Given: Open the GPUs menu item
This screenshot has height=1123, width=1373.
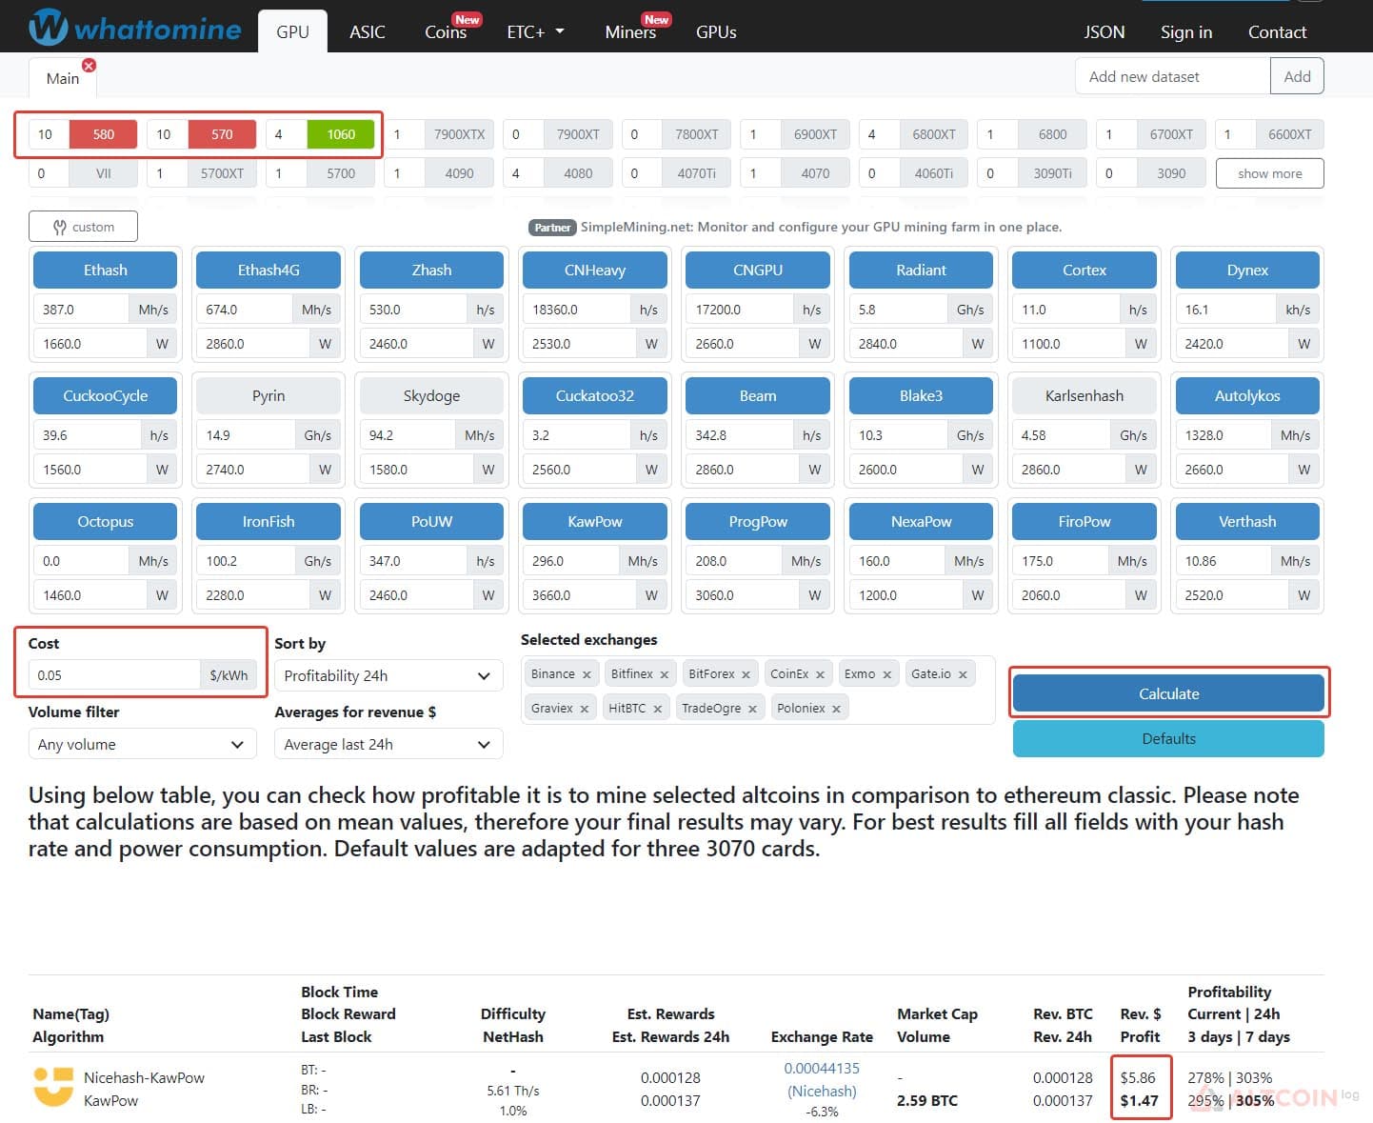Looking at the screenshot, I should click(716, 31).
